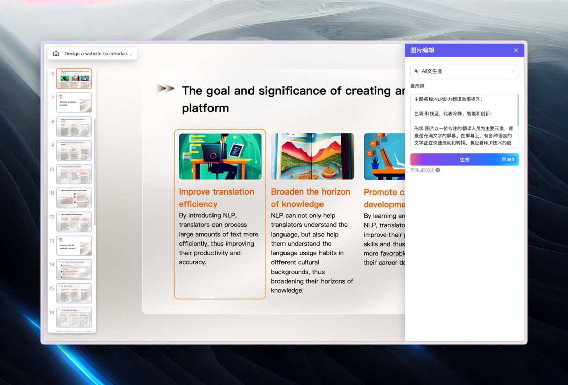Viewport: 568px width, 385px height.
Task: Select slide 10 thumbnail in the sidebar
Action: coord(74,174)
